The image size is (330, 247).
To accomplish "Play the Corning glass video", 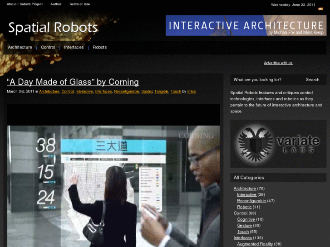I will [x=113, y=175].
